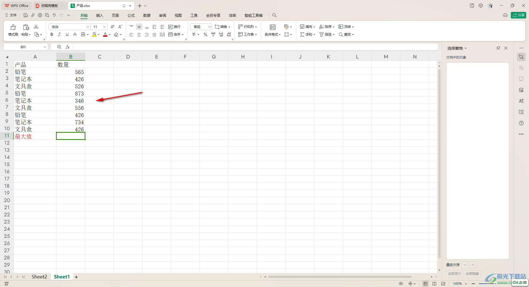This screenshot has height=287, width=529.
Task: Open the font name dropdown (宋体)
Action: pos(88,27)
